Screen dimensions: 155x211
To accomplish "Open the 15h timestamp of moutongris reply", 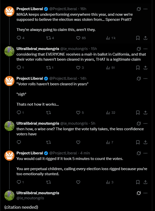I will pos(94,49).
